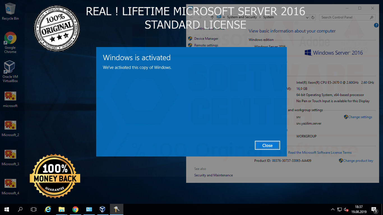Show hidden system tray icons
The height and width of the screenshot is (215, 383).
[x=333, y=209]
